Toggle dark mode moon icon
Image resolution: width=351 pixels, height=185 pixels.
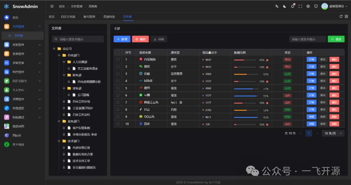pyautogui.click(x=285, y=6)
